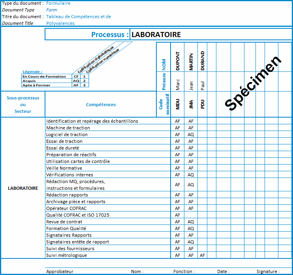Click the 'Processus :' header label
The image size is (293, 275).
coord(110,35)
